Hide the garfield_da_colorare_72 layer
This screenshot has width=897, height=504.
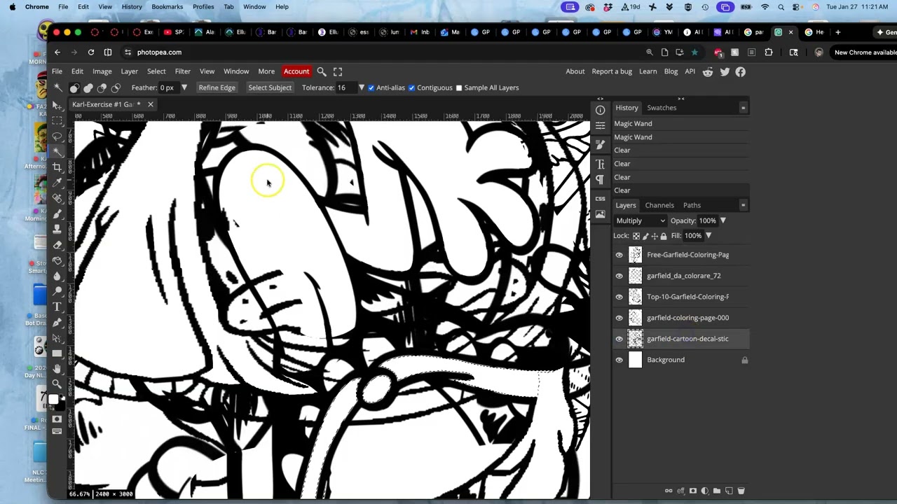pyautogui.click(x=619, y=276)
